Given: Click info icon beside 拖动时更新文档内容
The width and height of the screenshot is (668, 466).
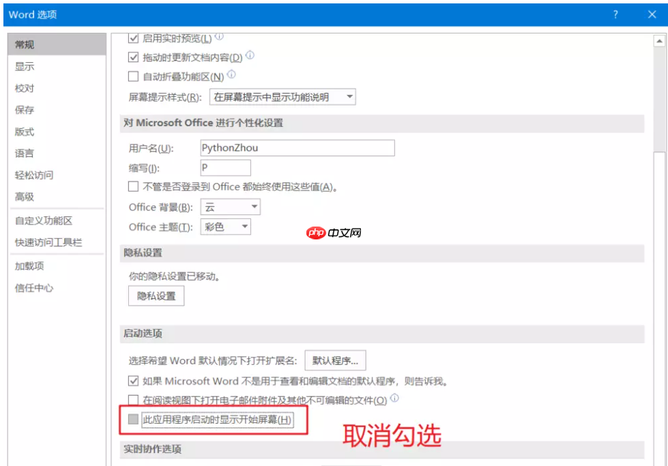Looking at the screenshot, I should click(250, 55).
